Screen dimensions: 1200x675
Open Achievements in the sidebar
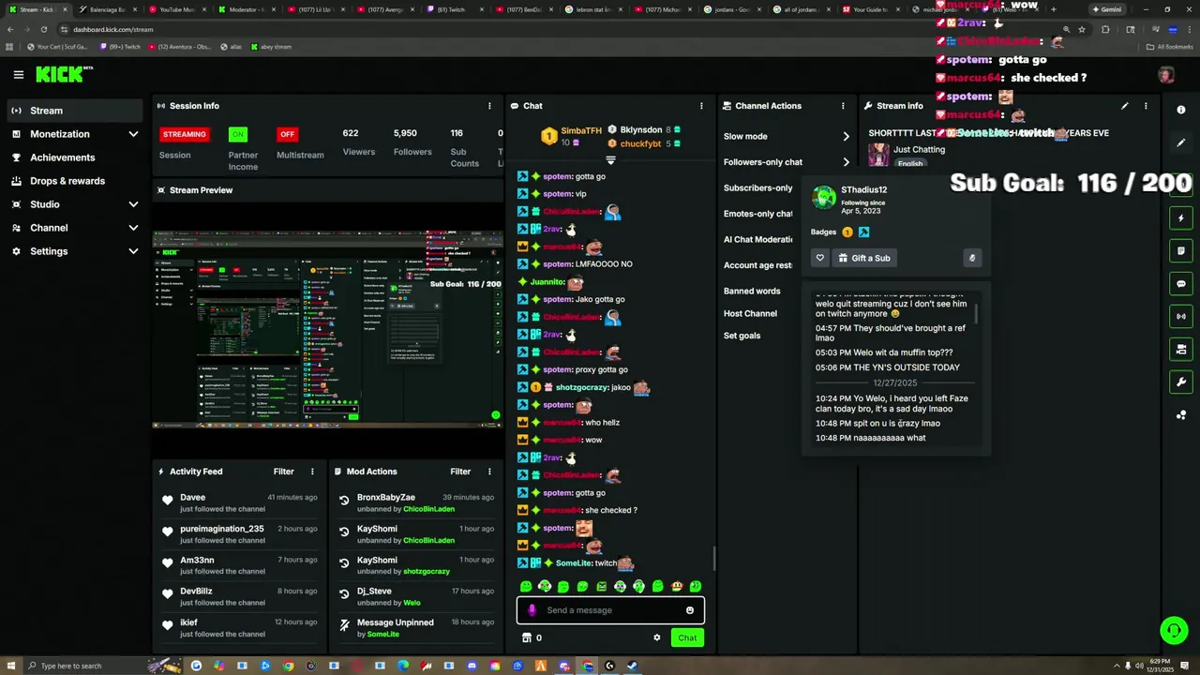point(73,157)
